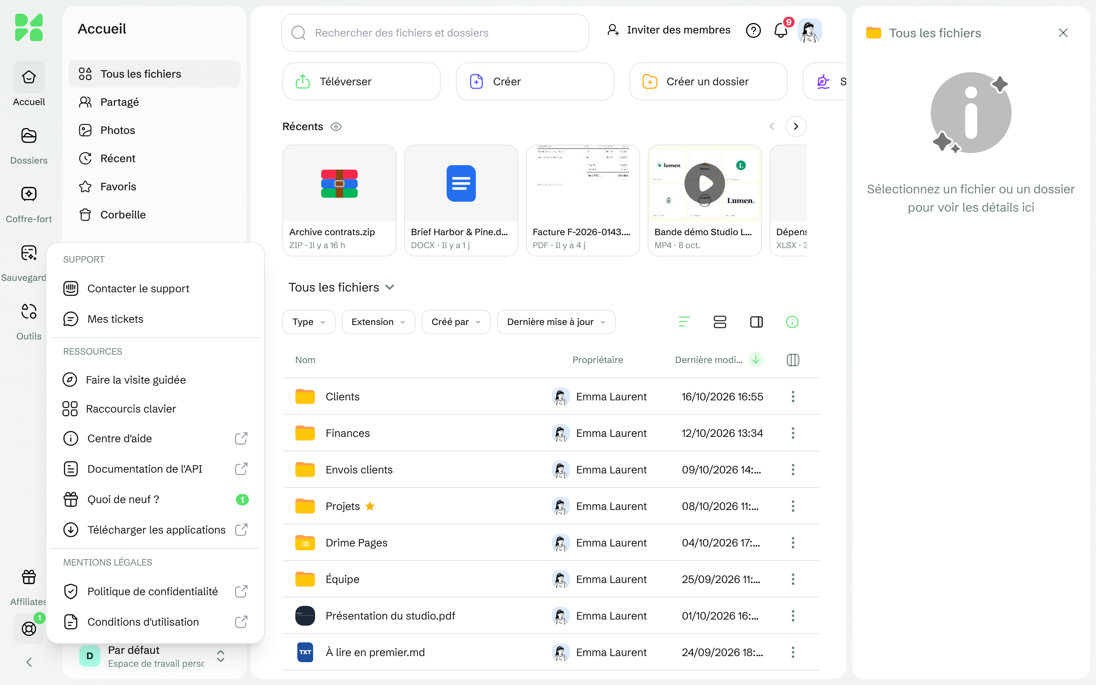Image resolution: width=1096 pixels, height=685 pixels.
Task: Open the notifications bell icon
Action: [x=781, y=30]
